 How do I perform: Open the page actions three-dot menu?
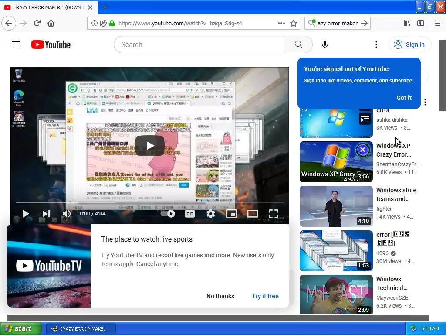[281, 23]
